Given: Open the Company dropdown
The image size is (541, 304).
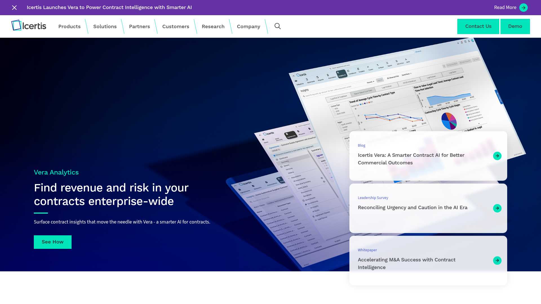Looking at the screenshot, I should click(x=249, y=26).
